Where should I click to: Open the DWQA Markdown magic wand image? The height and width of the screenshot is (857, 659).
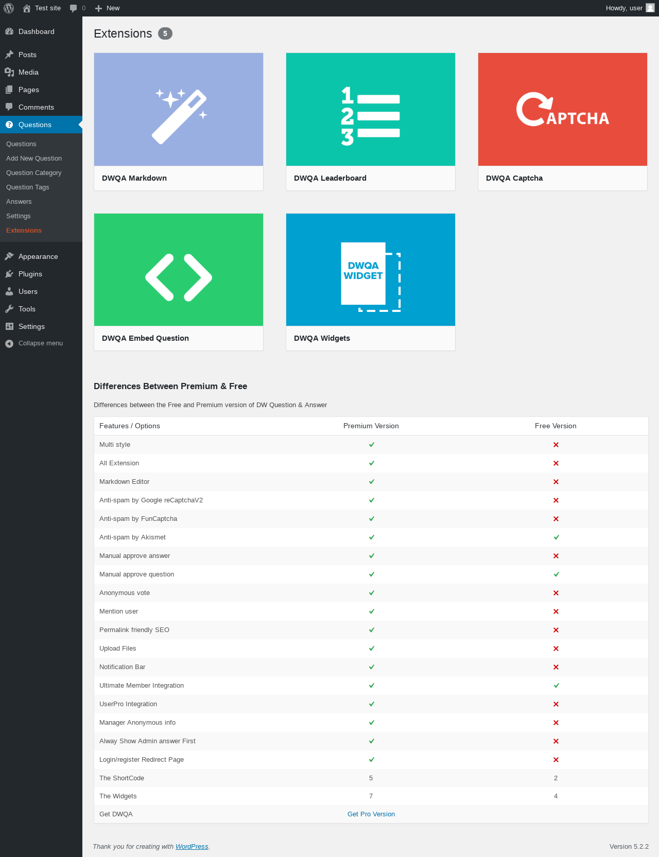179,109
